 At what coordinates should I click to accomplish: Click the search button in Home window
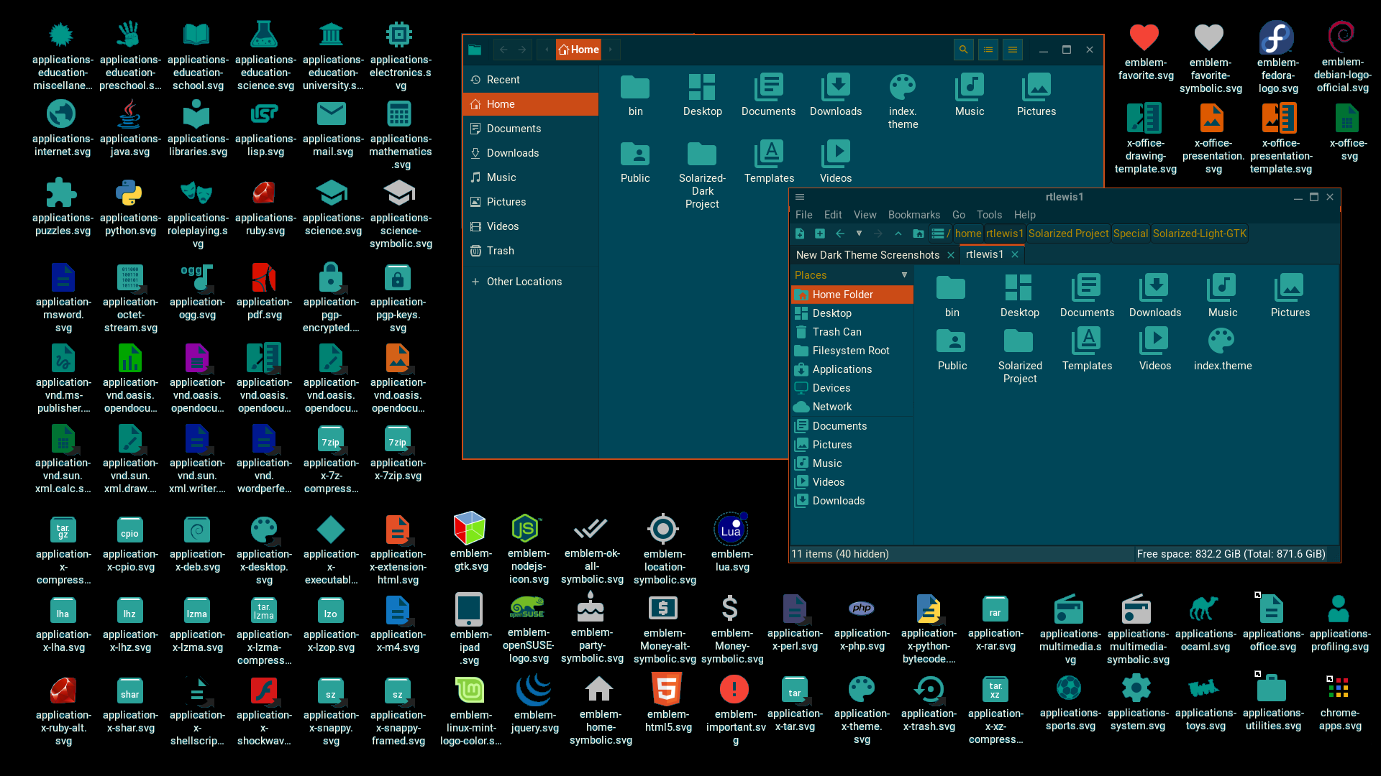click(x=963, y=50)
